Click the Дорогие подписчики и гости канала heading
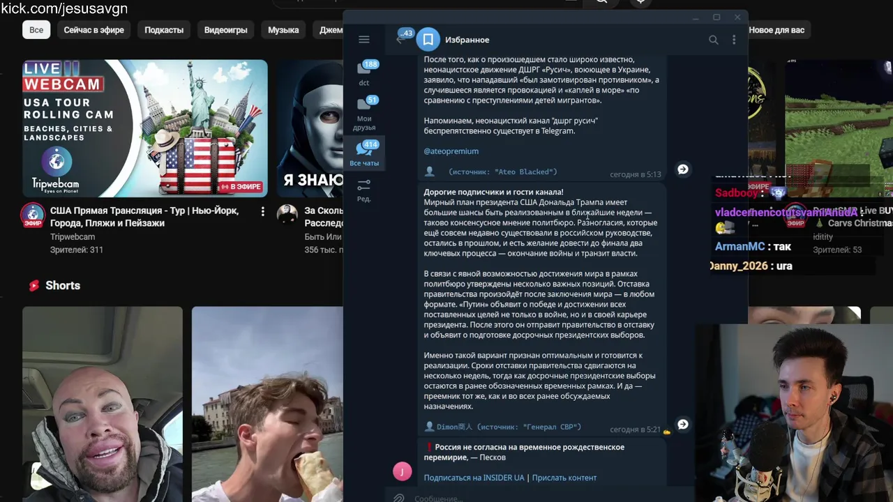Screen dimensions: 893x502 (493, 192)
